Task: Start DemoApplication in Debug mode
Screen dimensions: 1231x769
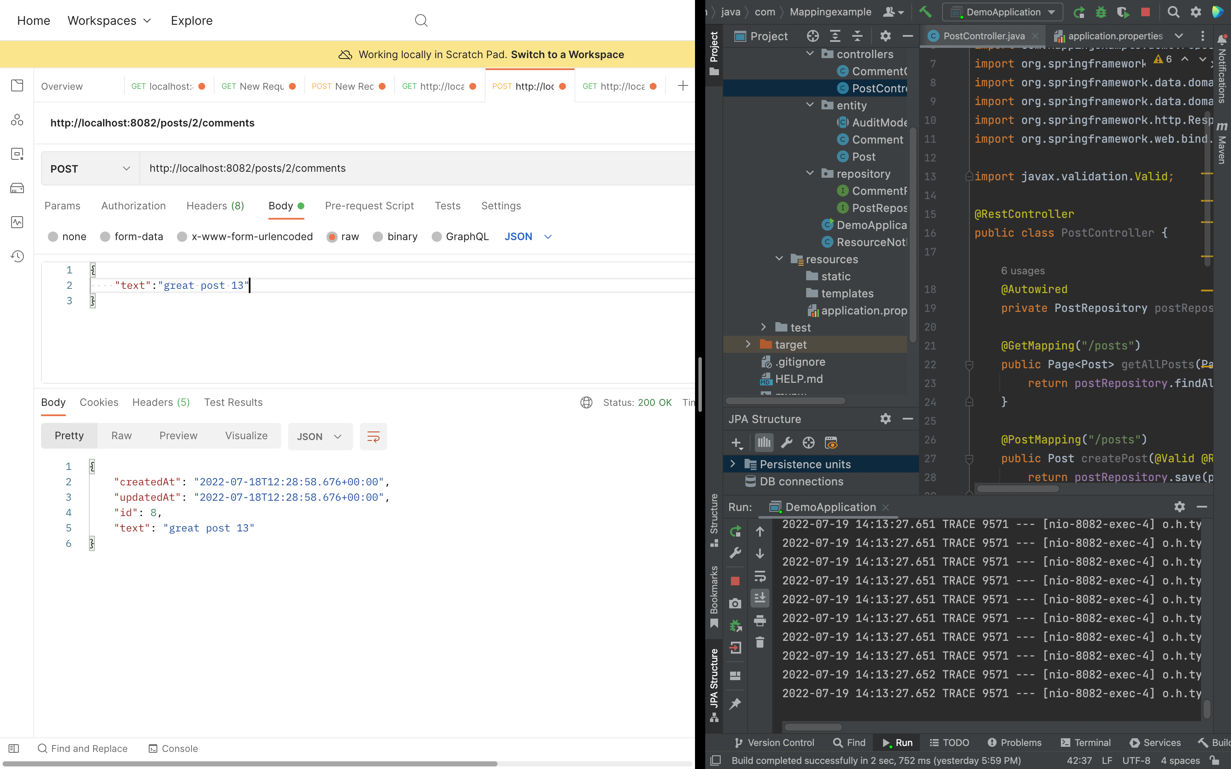Action: (1101, 13)
